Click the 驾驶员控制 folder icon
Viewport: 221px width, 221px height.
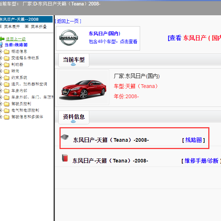click(7, 104)
